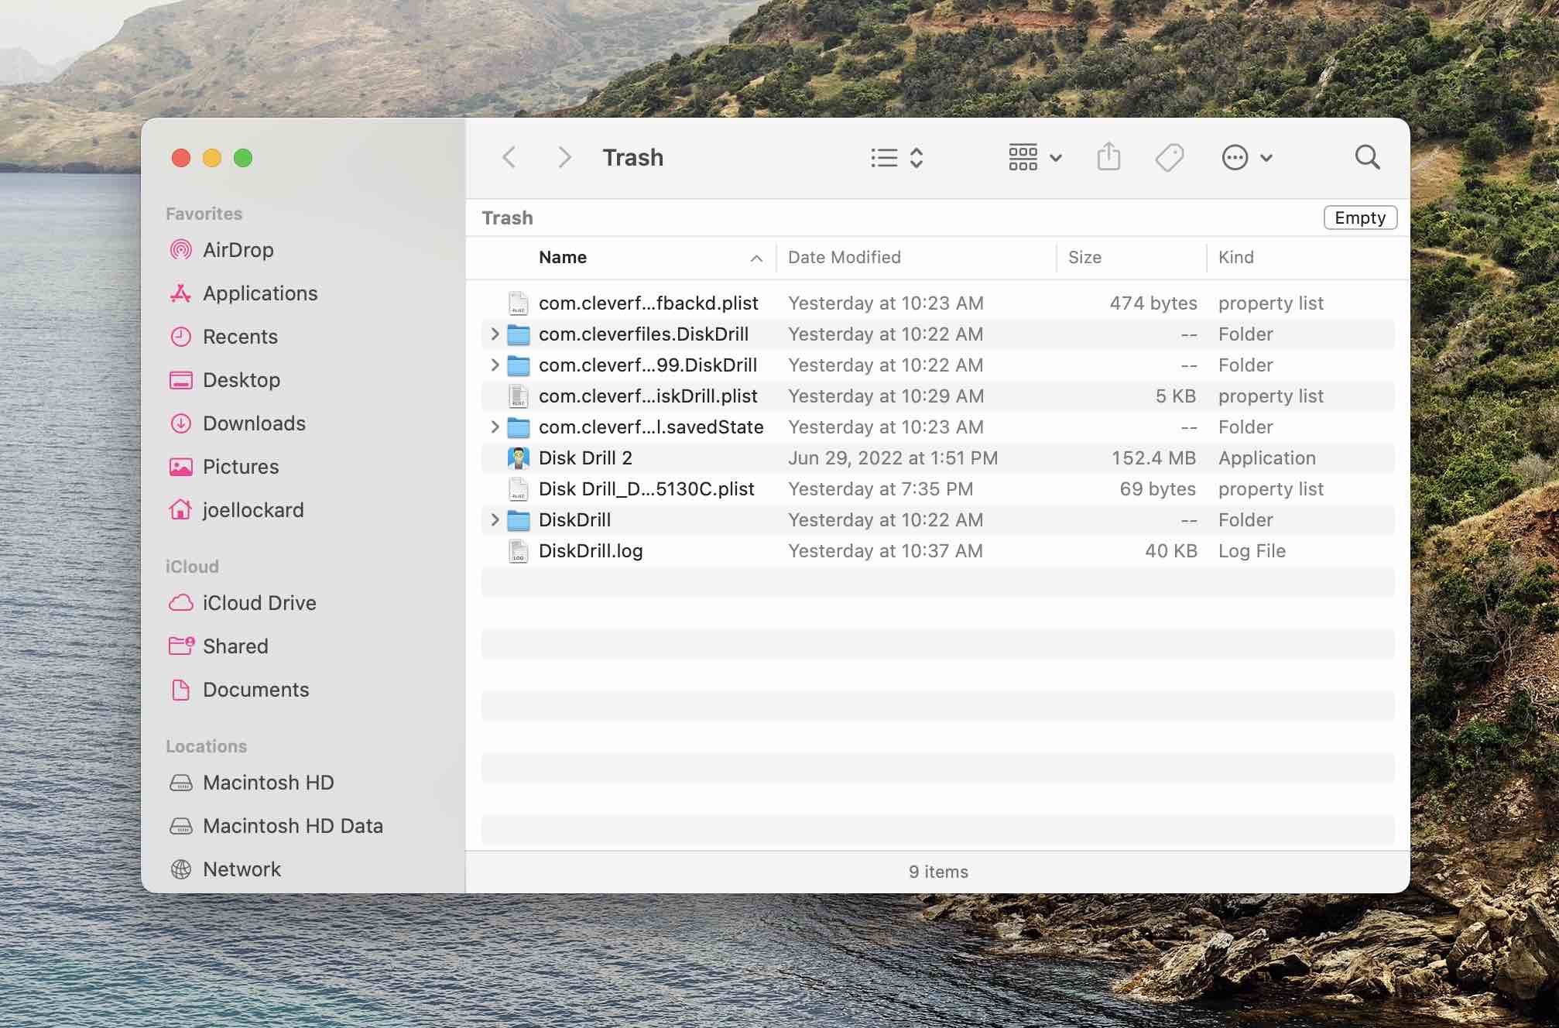Reverse sorting by clicking the Name column chevron
The height and width of the screenshot is (1028, 1559).
point(756,258)
